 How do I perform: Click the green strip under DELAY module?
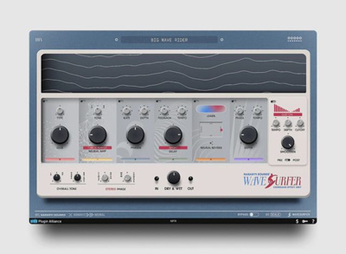(x=173, y=159)
